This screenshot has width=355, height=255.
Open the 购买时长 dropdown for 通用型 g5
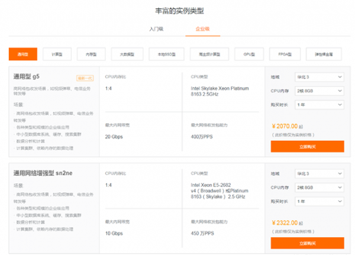click(319, 104)
